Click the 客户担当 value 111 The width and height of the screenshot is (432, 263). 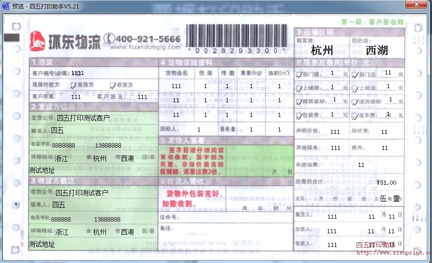[142, 97]
